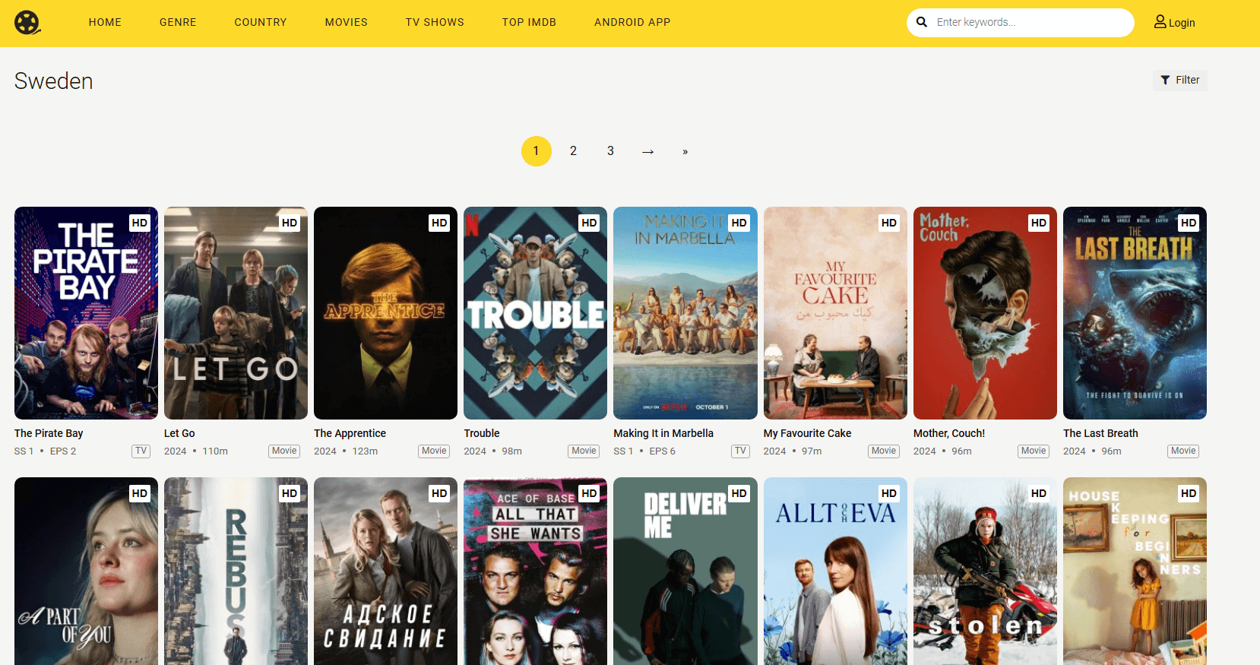Go to TV Shows section
1260x665 pixels.
pos(435,23)
